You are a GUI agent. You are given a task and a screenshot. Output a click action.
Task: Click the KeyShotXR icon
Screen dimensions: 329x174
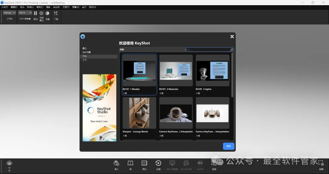coord(186,163)
